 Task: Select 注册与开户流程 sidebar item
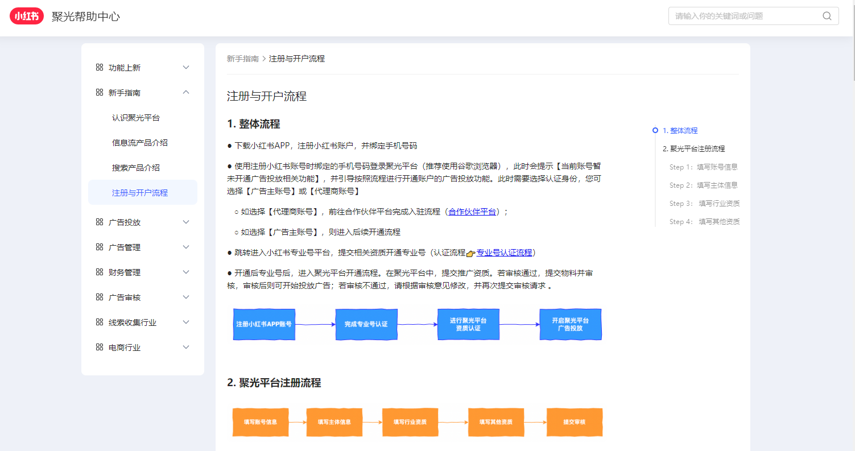pos(143,193)
